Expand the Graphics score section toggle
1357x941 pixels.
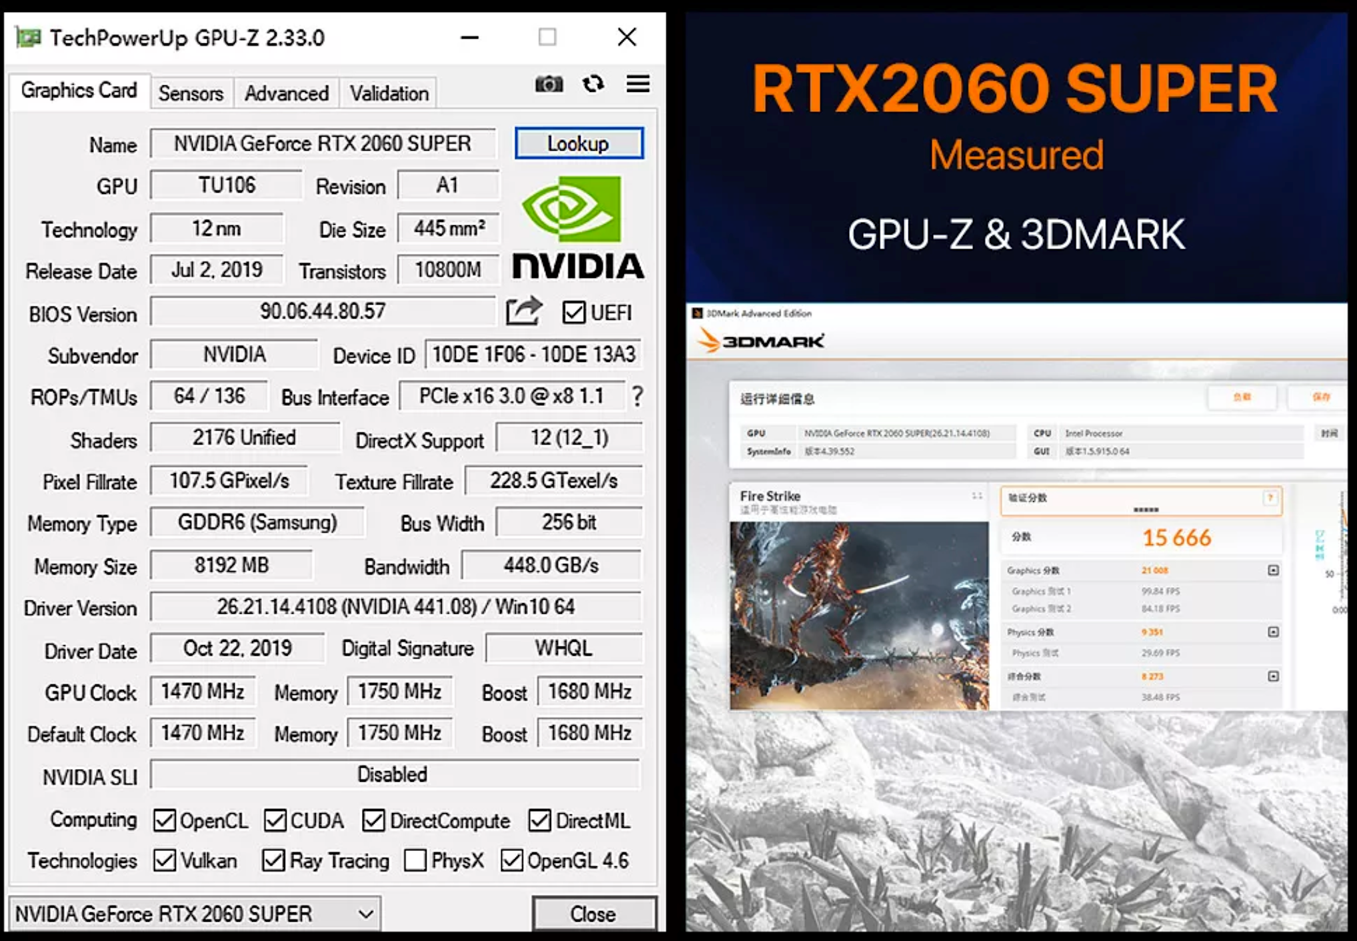point(1273,570)
